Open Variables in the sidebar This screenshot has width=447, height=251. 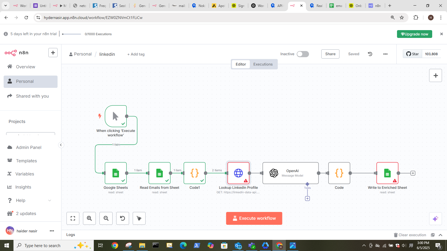(x=30, y=174)
